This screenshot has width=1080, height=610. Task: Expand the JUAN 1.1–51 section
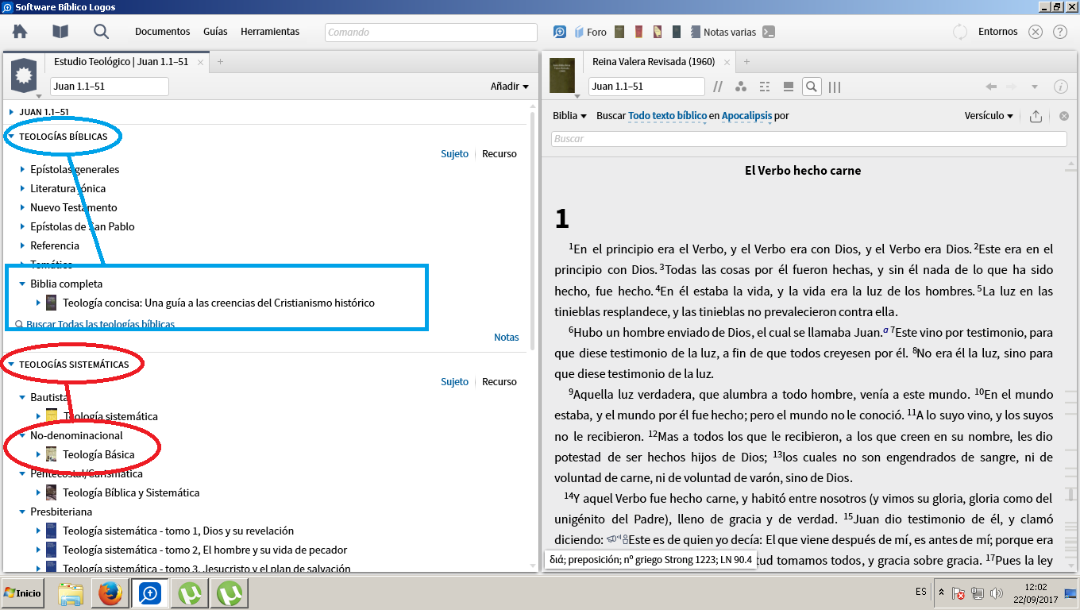click(12, 112)
